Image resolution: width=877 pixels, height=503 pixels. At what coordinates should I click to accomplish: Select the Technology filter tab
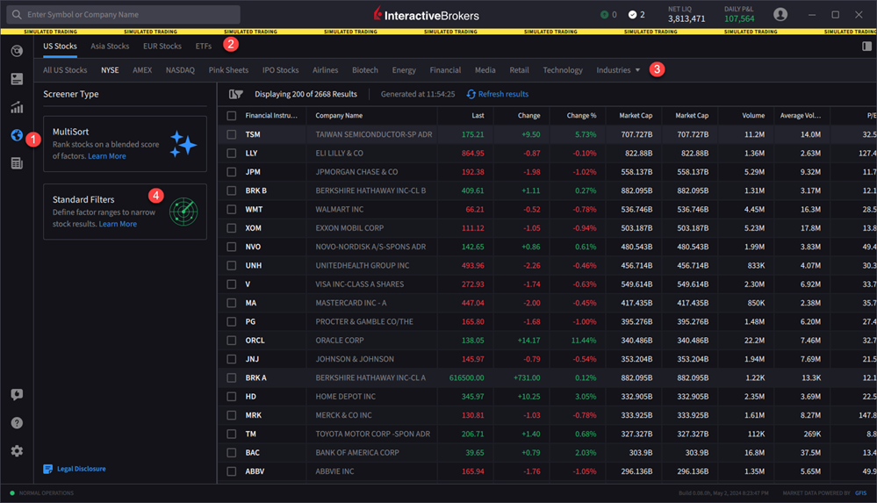[563, 70]
